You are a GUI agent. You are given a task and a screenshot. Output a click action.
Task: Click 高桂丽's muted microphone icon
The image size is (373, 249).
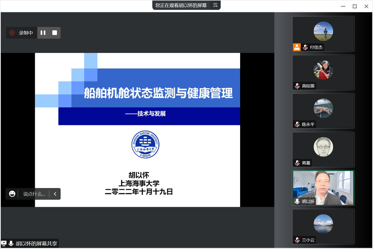[x=297, y=86]
